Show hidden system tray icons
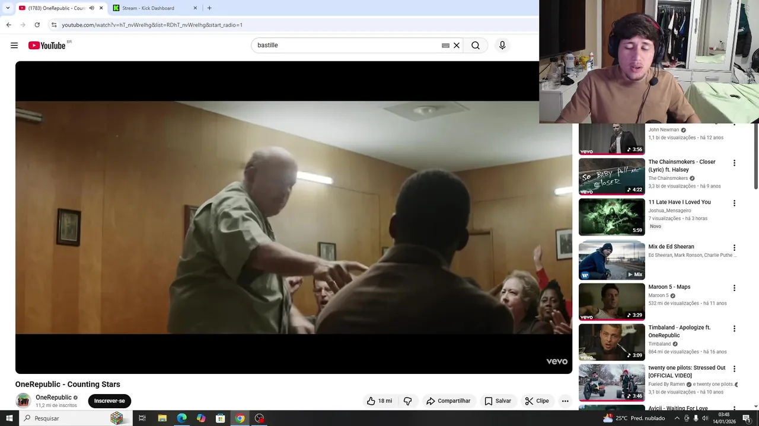The height and width of the screenshot is (426, 759). 677,418
